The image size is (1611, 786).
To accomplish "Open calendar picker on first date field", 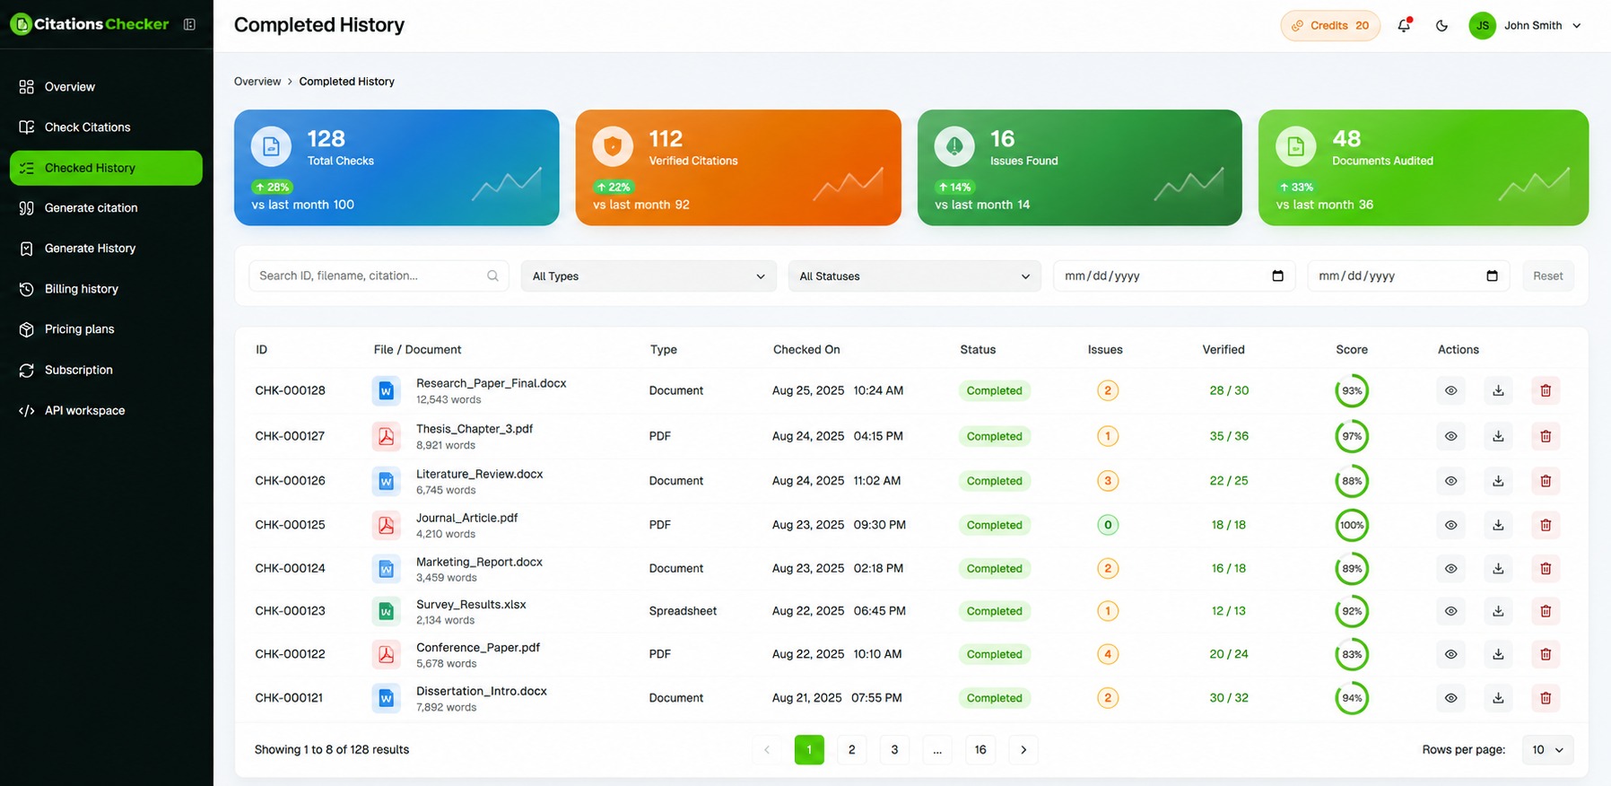I will pos(1277,275).
